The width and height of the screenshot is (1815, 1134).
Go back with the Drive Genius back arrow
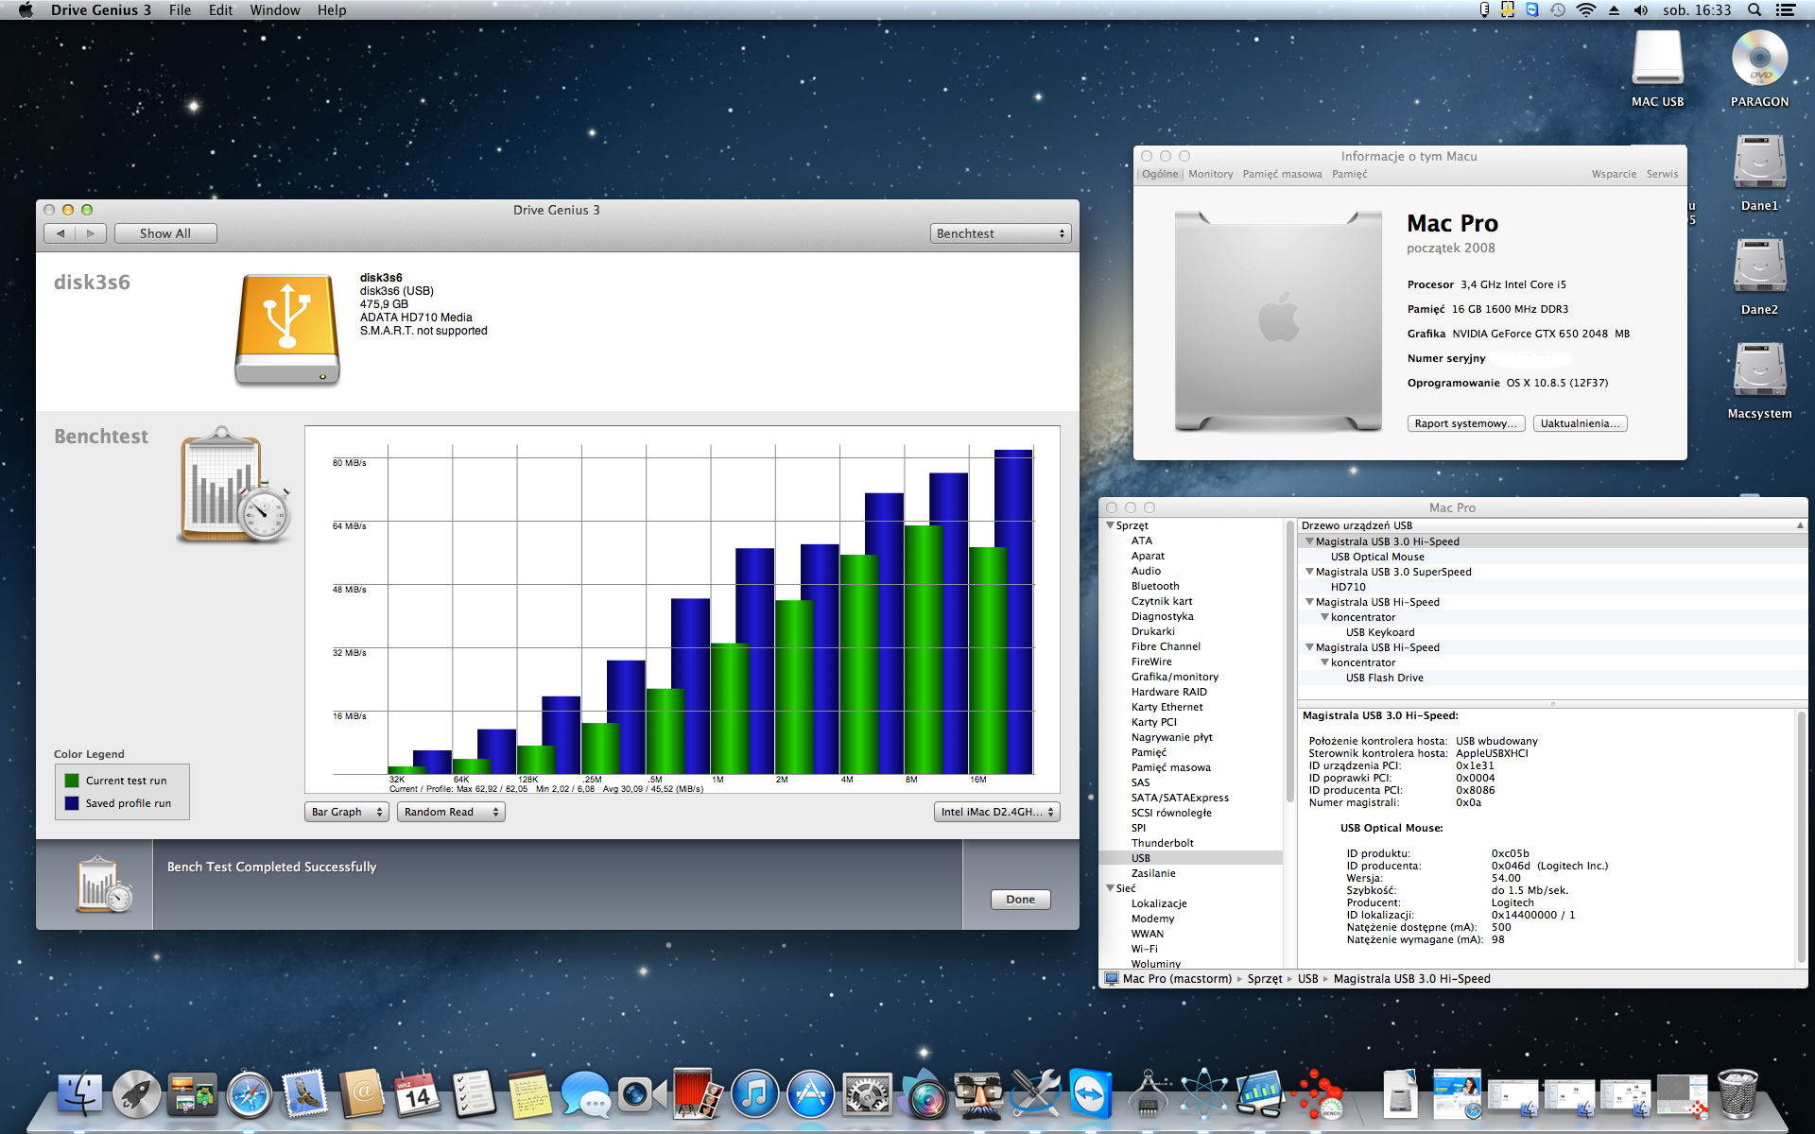pos(60,233)
